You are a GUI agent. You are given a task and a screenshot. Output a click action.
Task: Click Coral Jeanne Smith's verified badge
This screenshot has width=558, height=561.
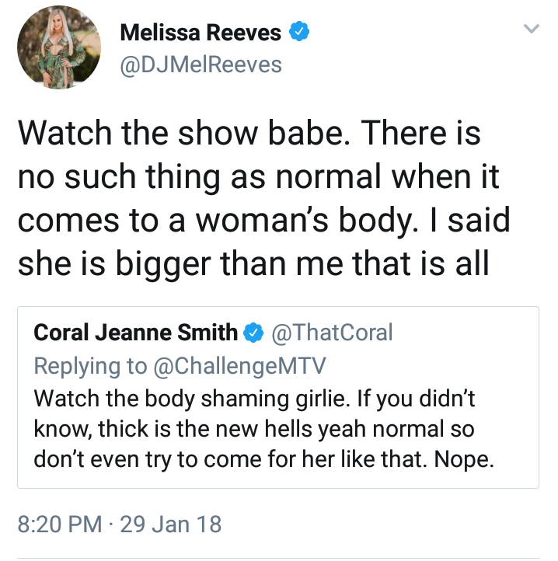pyautogui.click(x=253, y=333)
